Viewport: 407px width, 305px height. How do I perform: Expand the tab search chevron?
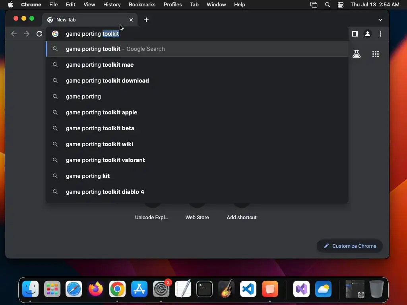coord(380,20)
